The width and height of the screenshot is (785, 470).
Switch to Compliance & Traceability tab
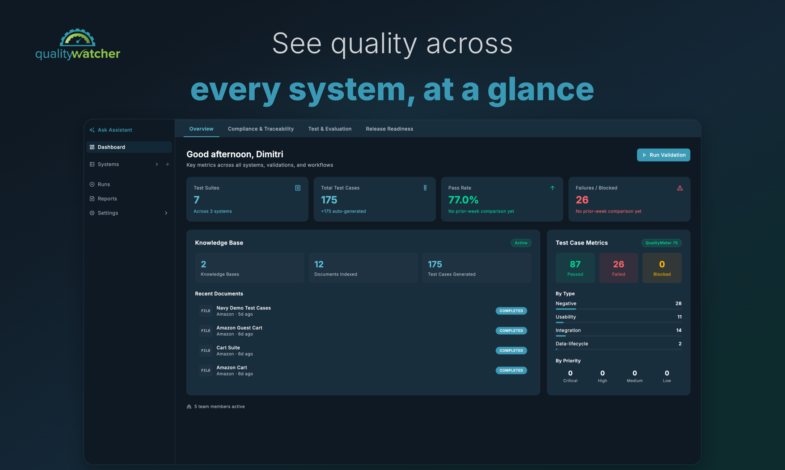pyautogui.click(x=261, y=129)
